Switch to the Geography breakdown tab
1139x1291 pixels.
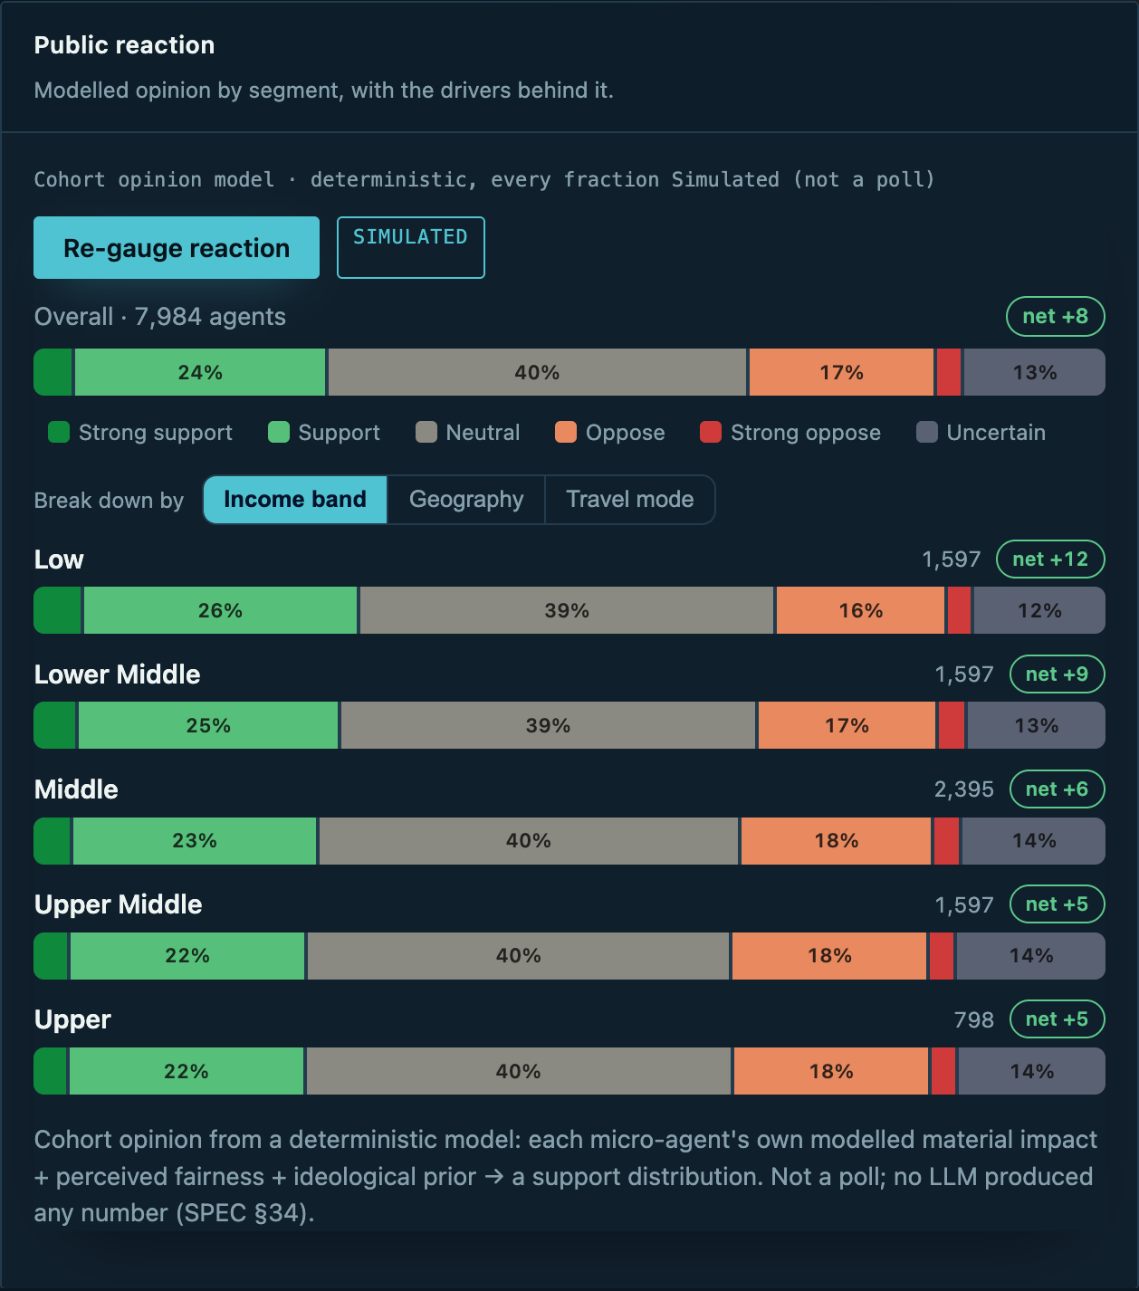tap(466, 500)
